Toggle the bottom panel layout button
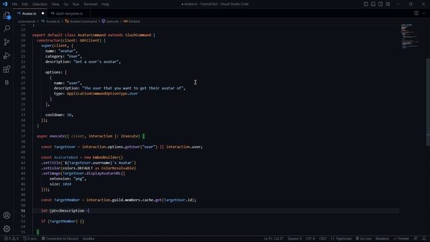 (374, 4)
